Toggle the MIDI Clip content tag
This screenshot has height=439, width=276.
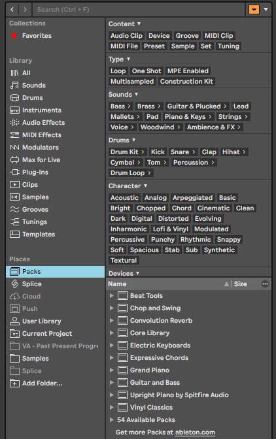pos(219,36)
